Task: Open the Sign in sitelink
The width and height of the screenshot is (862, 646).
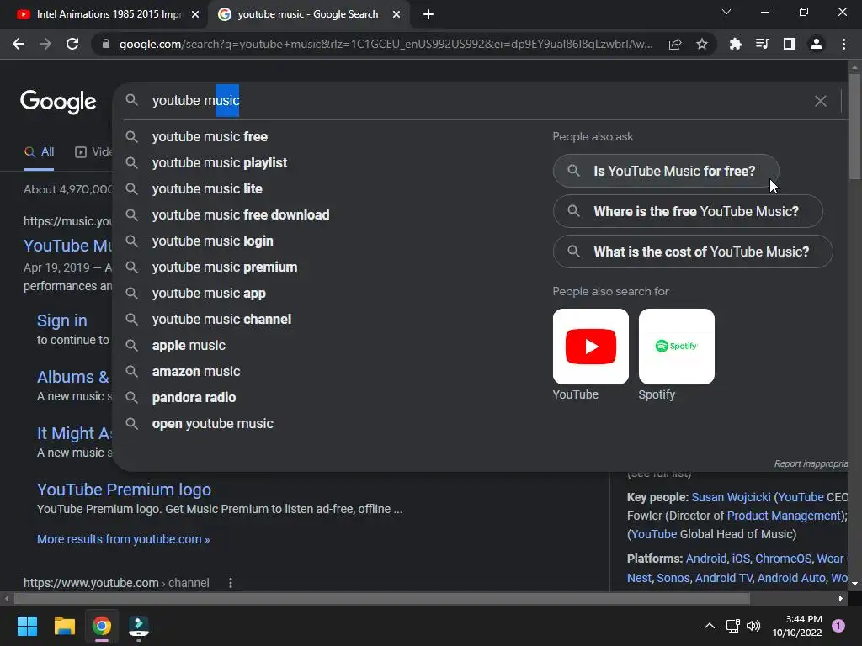Action: tap(61, 320)
